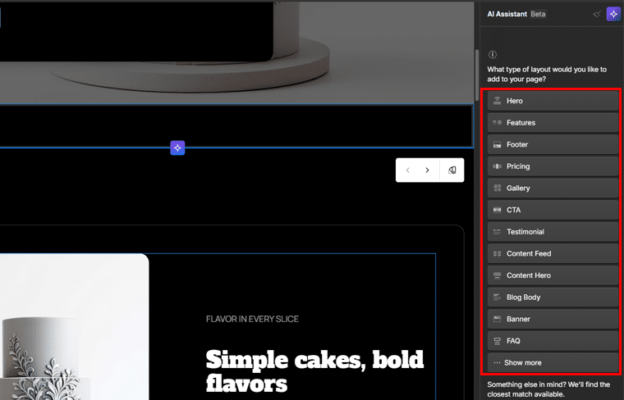Pick the Testimonial layout
The image size is (624, 400).
[553, 232]
